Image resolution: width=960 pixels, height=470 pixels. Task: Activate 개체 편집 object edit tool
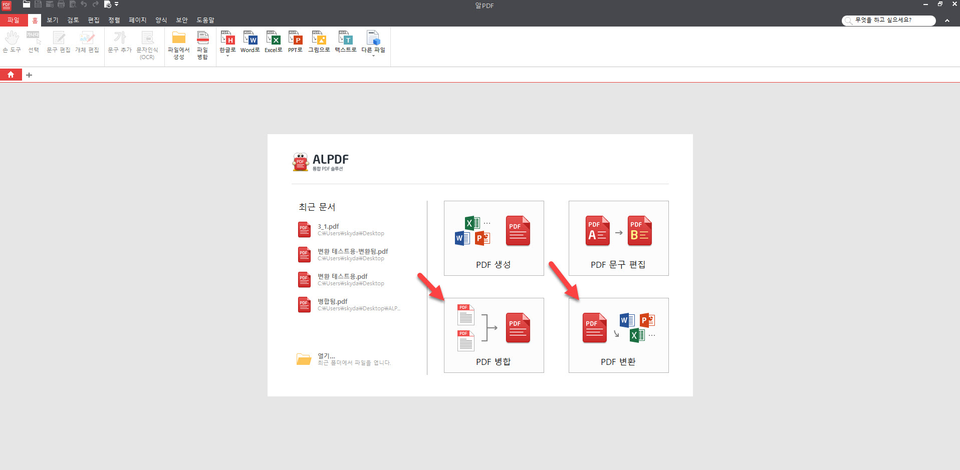coord(87,43)
